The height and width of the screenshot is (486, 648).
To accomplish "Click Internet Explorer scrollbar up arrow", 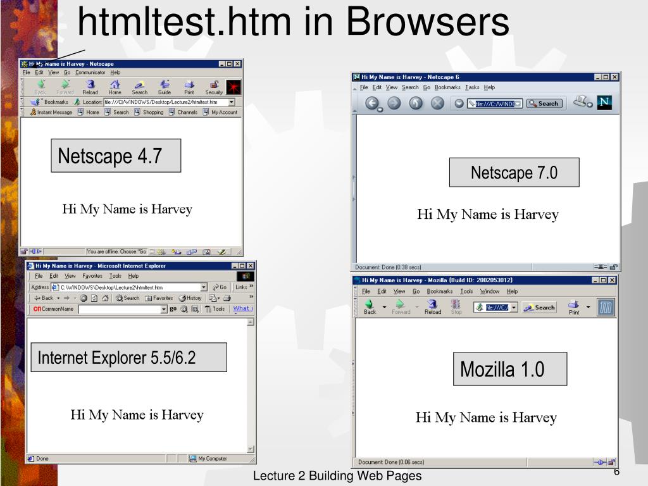I will [251, 322].
